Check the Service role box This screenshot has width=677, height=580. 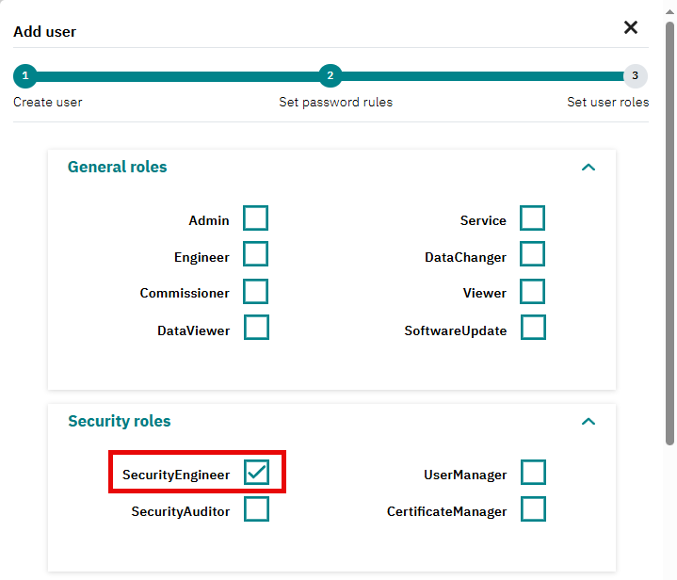pos(532,218)
